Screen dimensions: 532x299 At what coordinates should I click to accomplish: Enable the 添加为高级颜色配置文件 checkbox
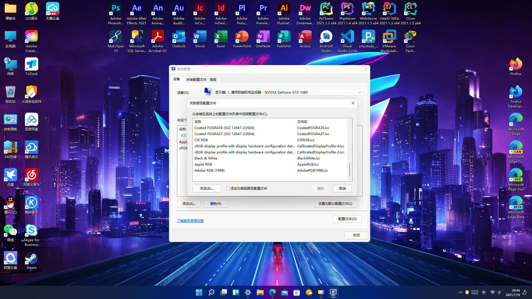[x=228, y=189]
